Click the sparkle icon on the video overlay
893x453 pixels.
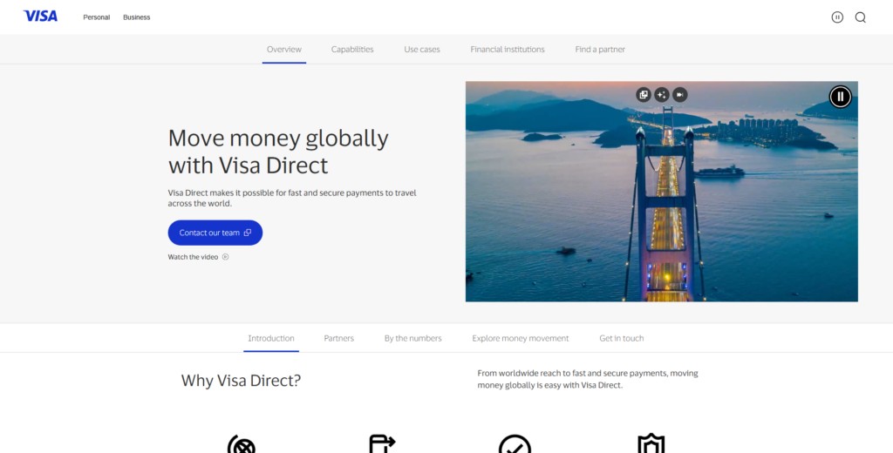pyautogui.click(x=661, y=95)
